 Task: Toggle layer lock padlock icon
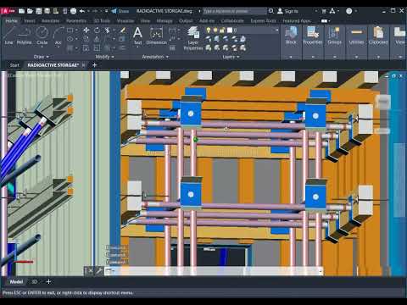click(x=222, y=30)
